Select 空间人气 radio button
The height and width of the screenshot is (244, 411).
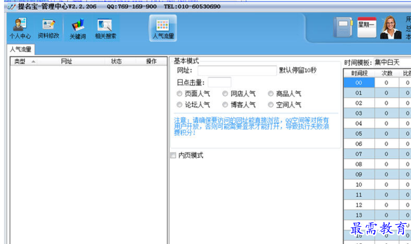pos(271,105)
